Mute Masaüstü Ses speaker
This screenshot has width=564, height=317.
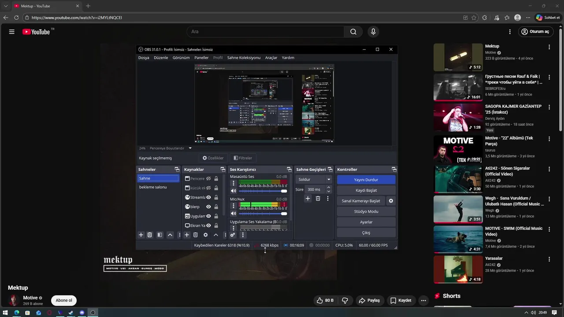(234, 191)
